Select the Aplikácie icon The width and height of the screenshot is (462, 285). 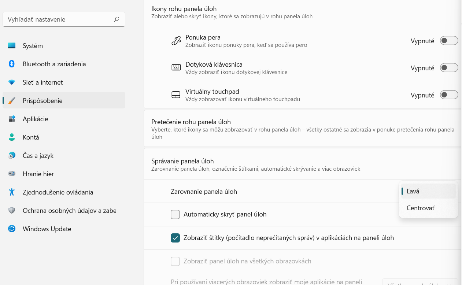[12, 119]
